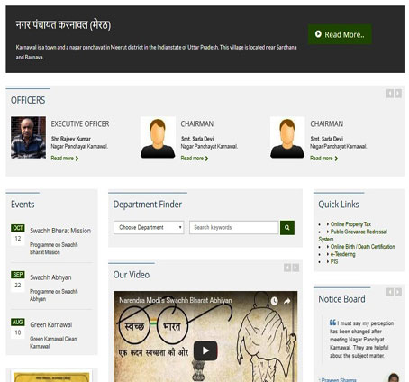Click previous arrow in Notice Board panel
409x382 pixels.
coord(390,292)
